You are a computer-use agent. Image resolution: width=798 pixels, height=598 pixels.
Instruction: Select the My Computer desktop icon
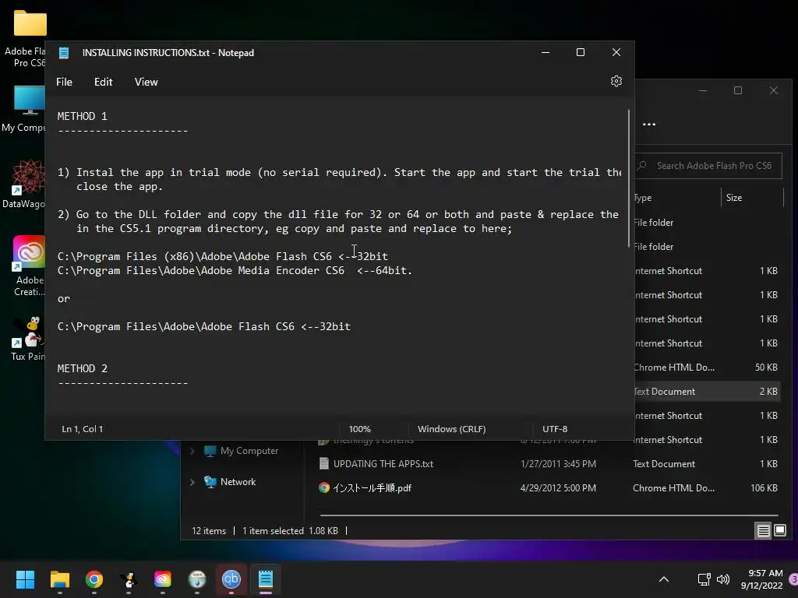point(26,109)
